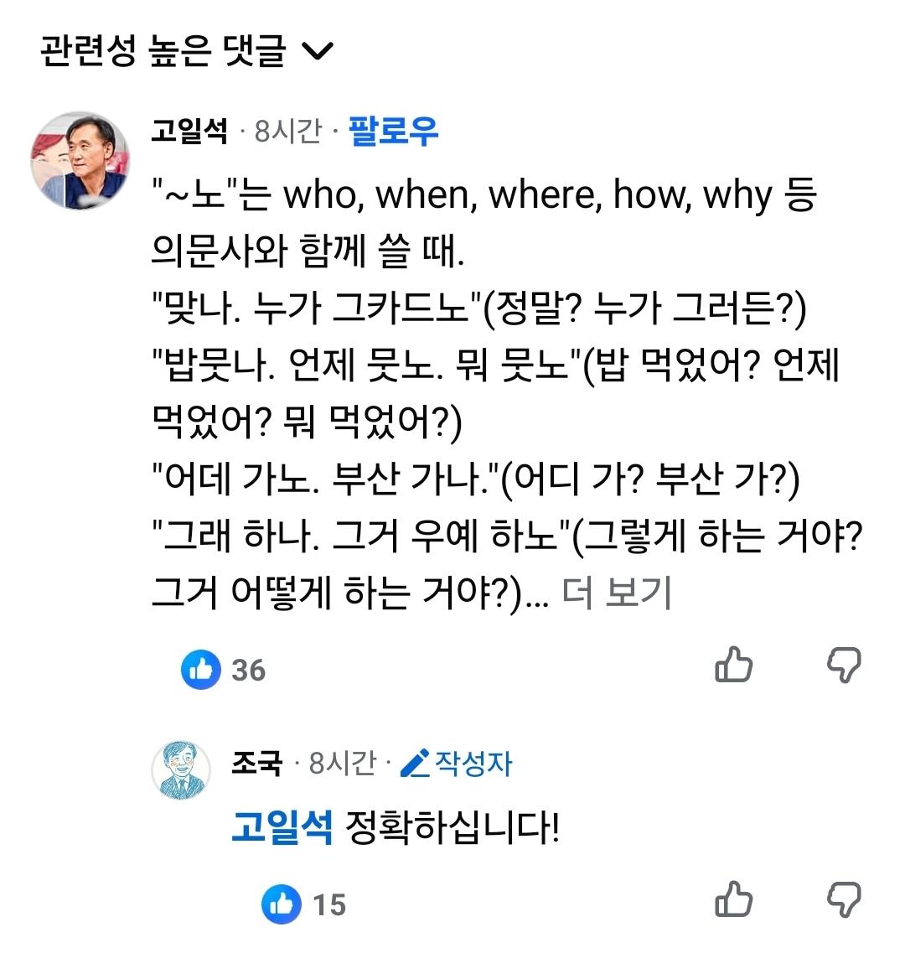Open 고일석's profile picture
The height and width of the screenshot is (953, 905).
(x=80, y=160)
